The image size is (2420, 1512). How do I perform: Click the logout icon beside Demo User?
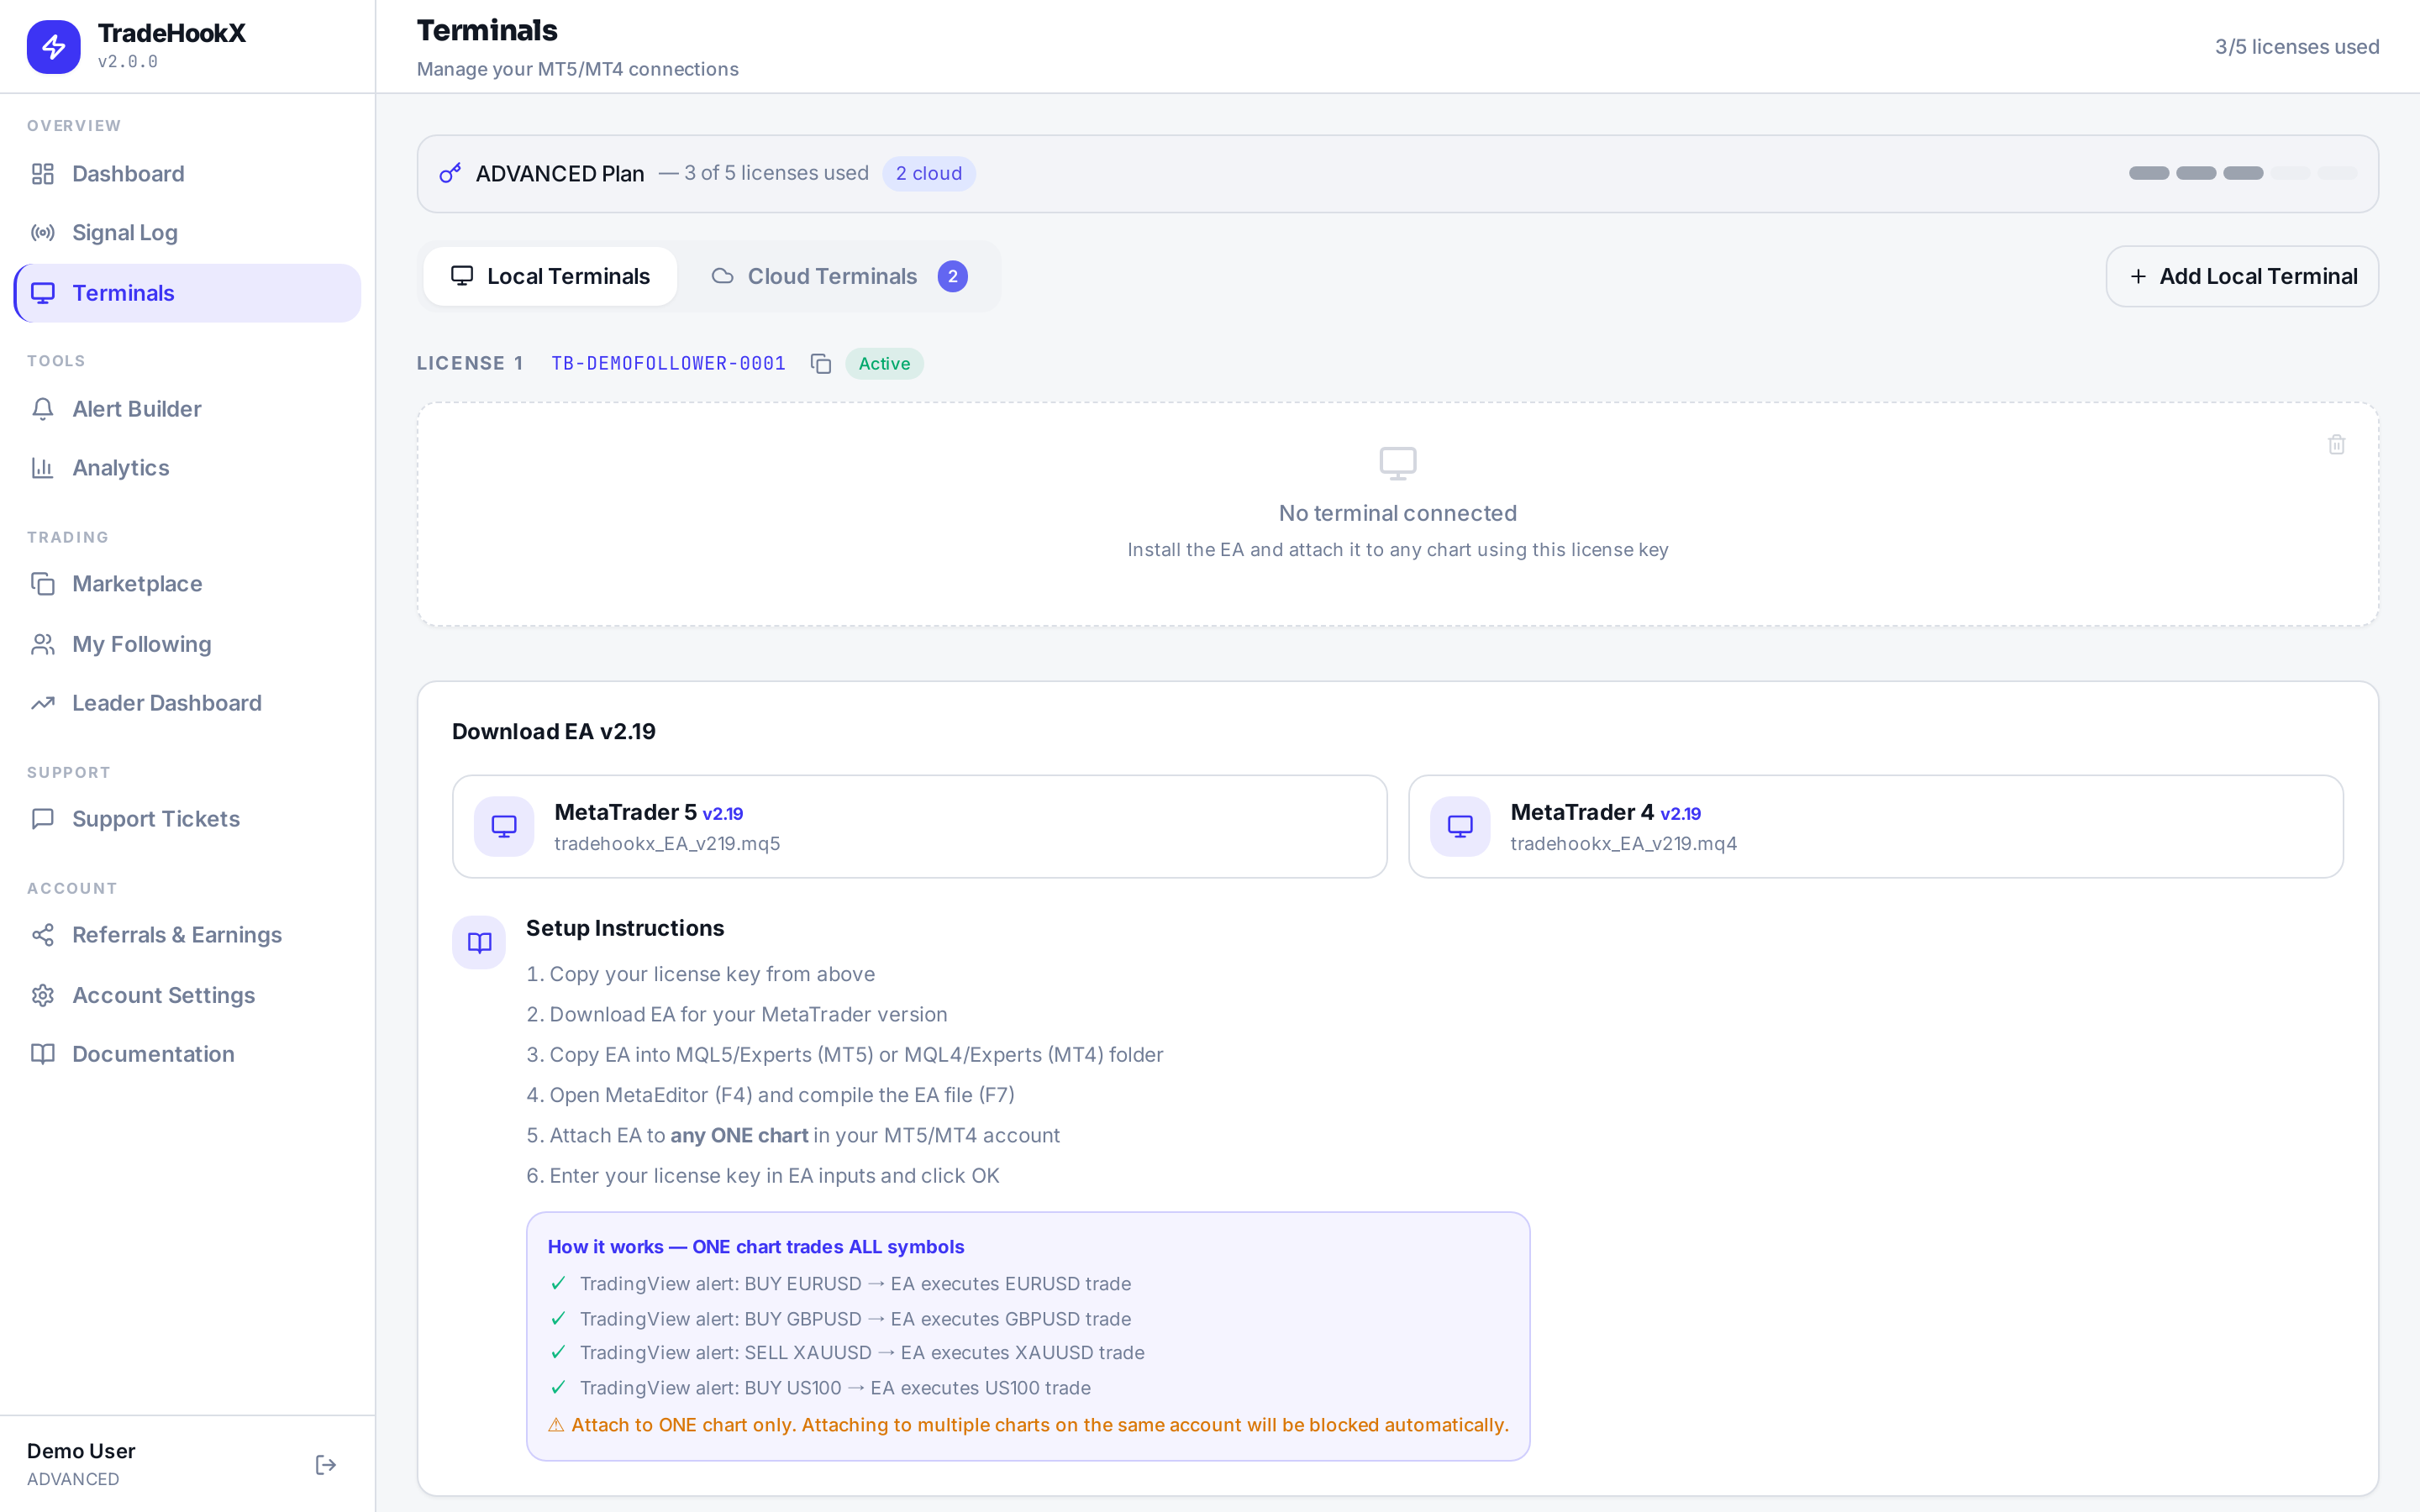point(326,1465)
